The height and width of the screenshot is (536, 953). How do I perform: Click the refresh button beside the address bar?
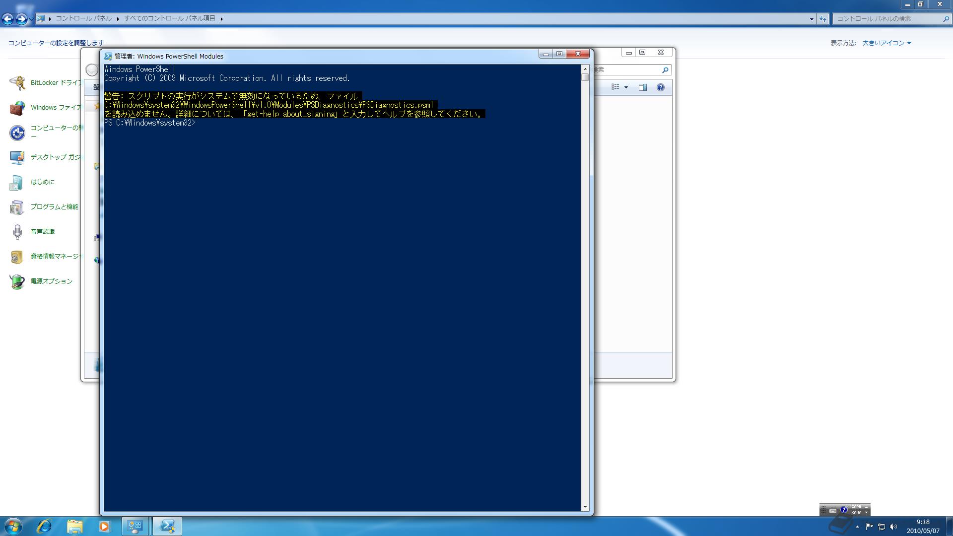(x=823, y=19)
